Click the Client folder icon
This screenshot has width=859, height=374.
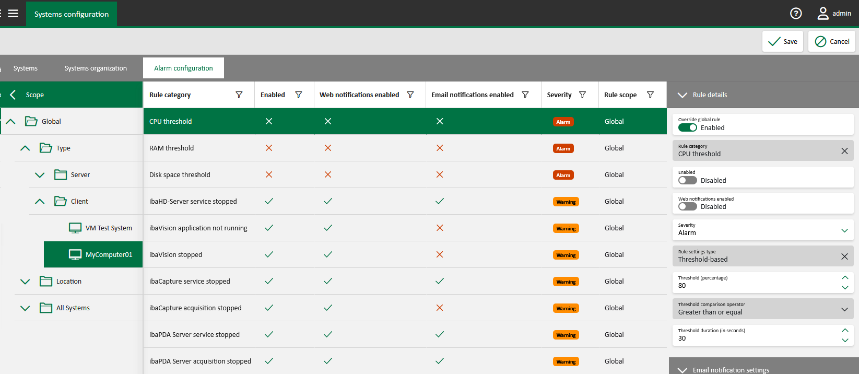point(61,201)
